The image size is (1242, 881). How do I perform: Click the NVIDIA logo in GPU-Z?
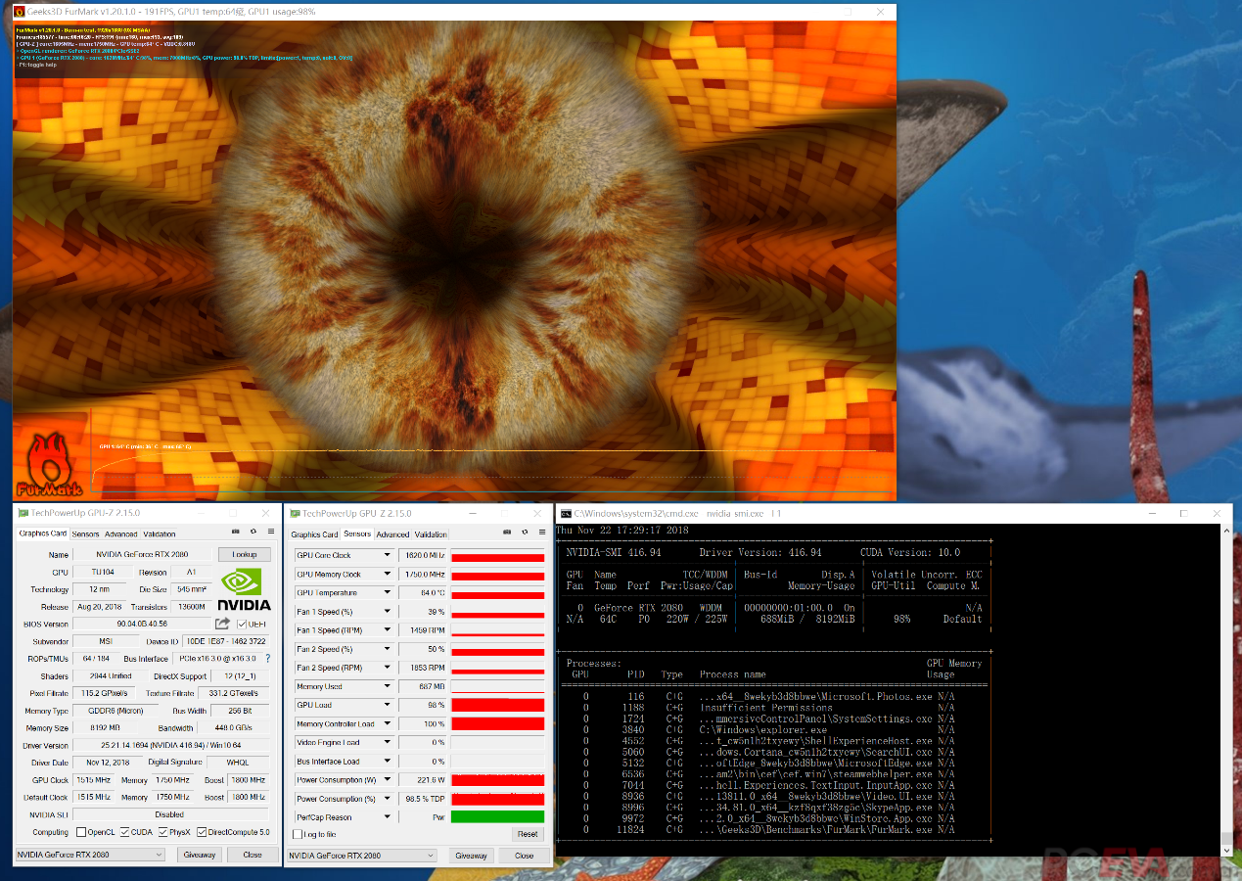coord(244,590)
